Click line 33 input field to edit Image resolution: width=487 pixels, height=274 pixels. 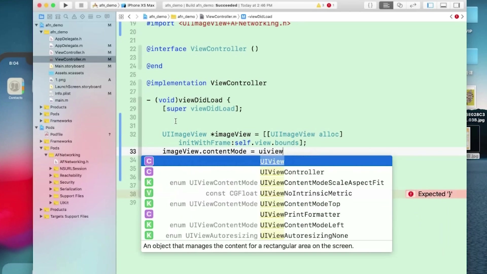[x=222, y=151]
